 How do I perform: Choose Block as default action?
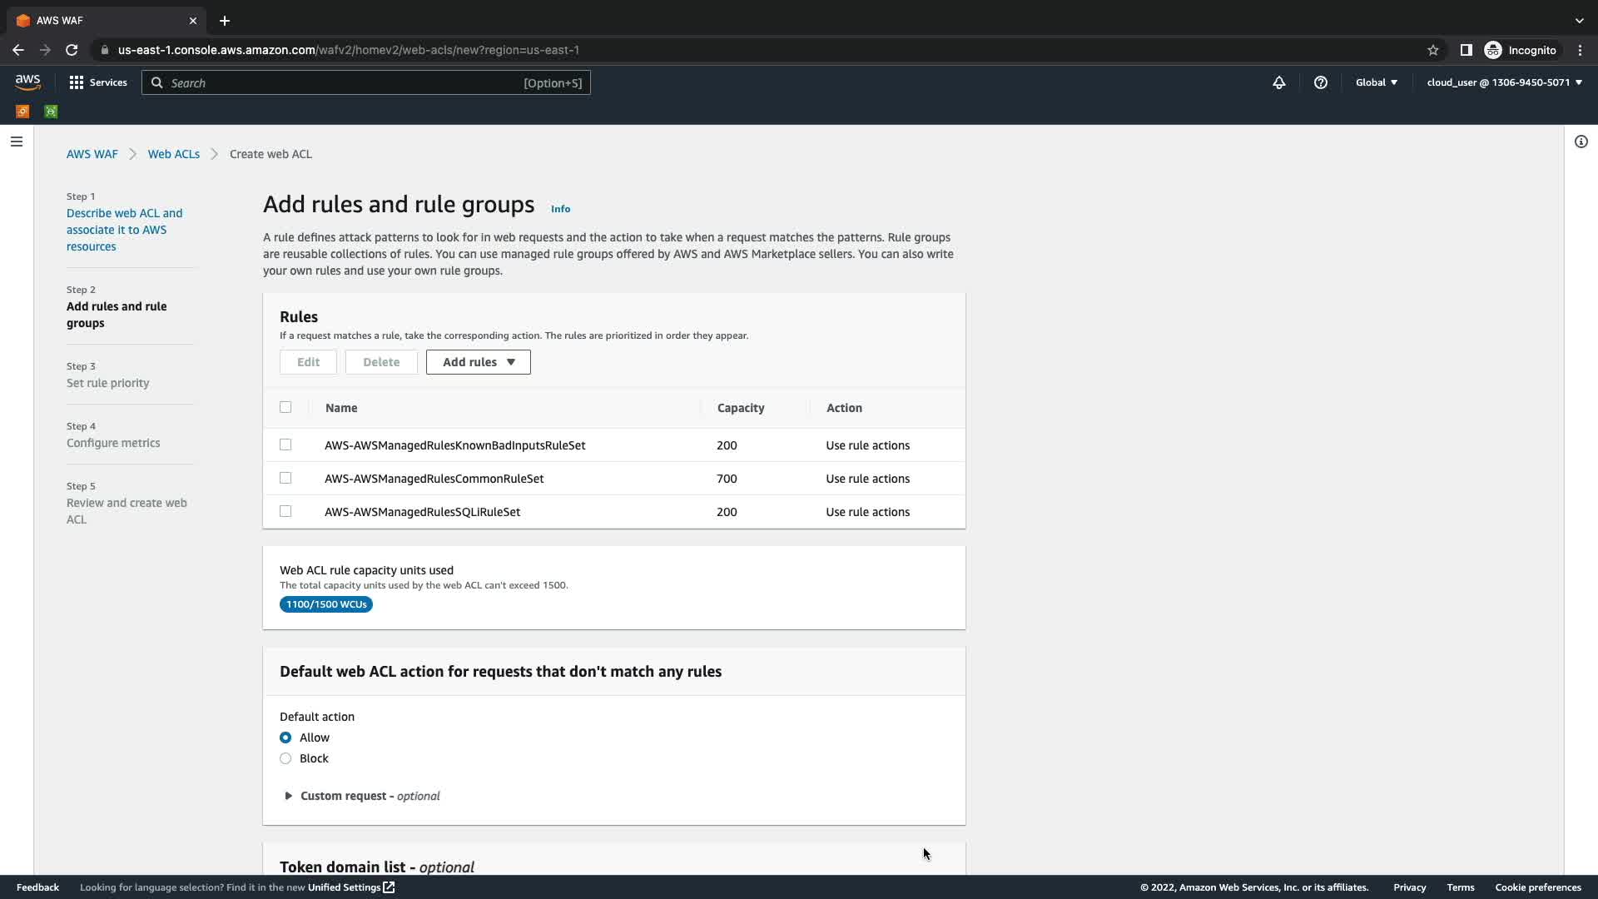tap(285, 758)
